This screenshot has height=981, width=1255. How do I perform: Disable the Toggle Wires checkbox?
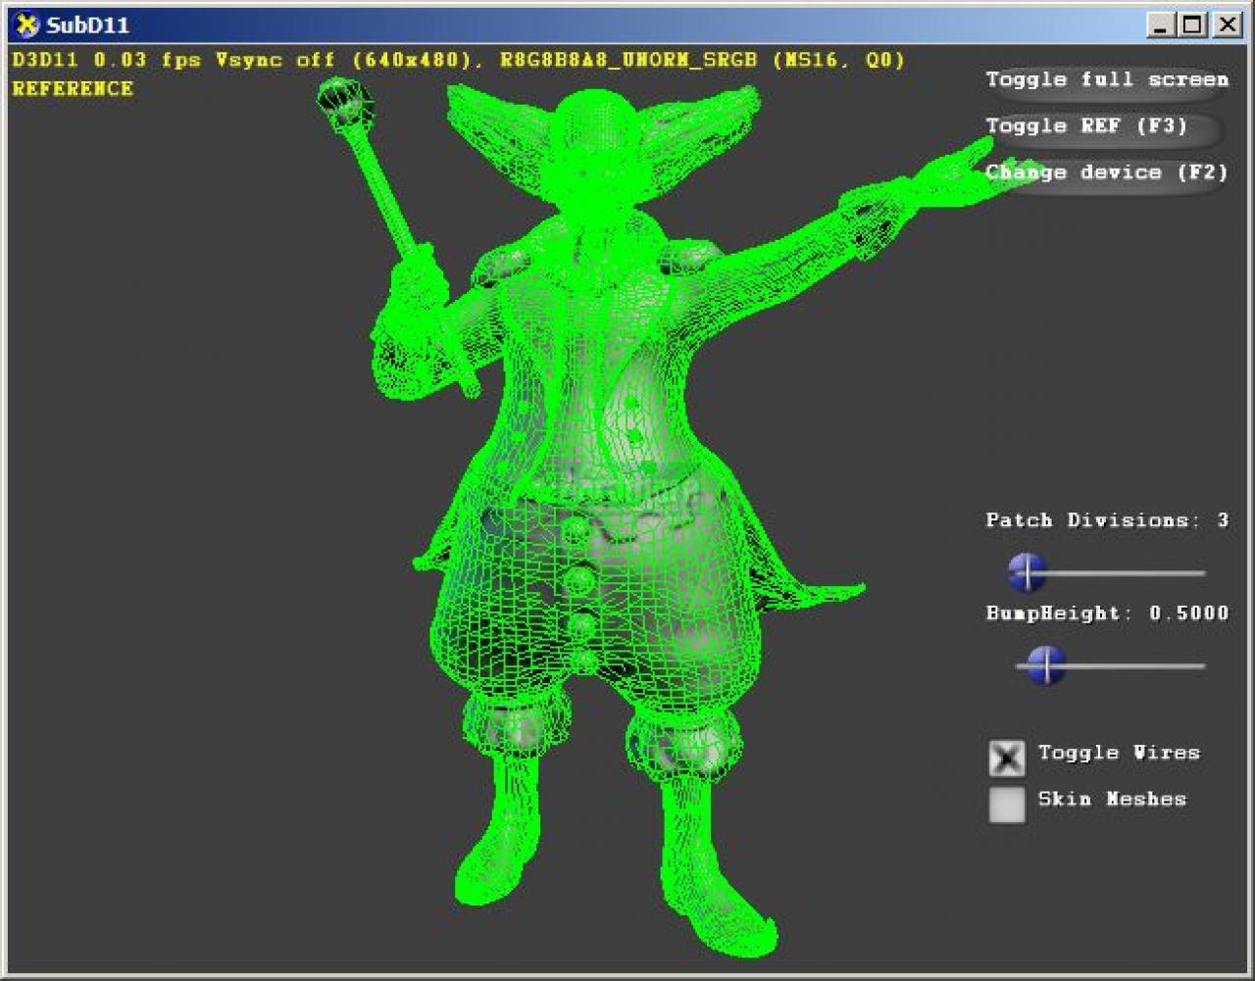pyautogui.click(x=1007, y=758)
